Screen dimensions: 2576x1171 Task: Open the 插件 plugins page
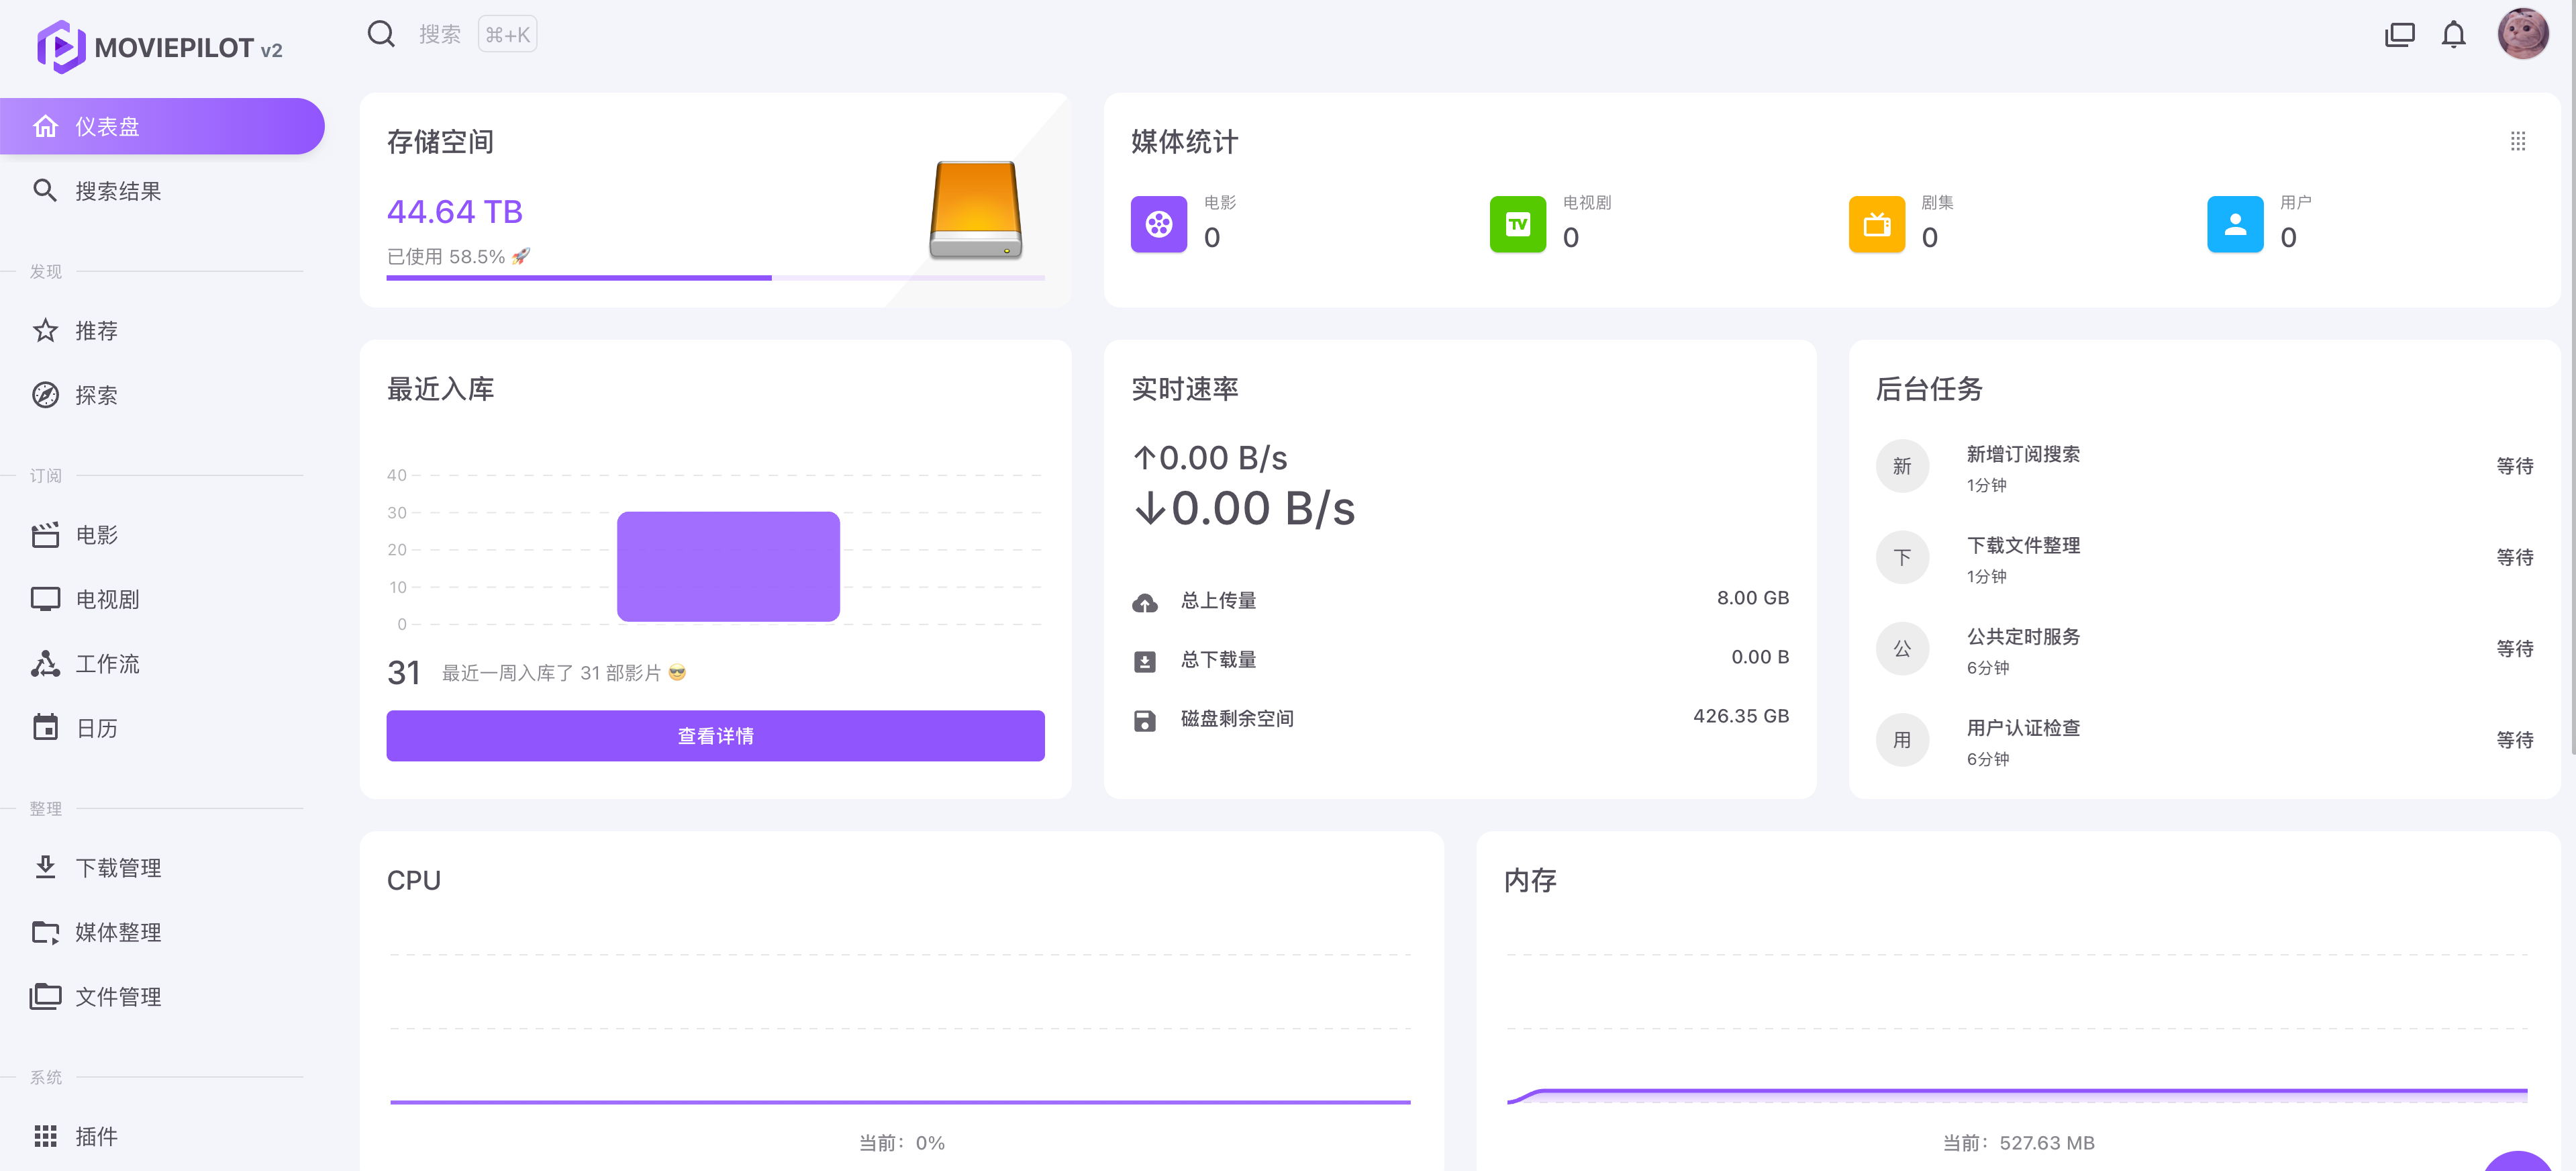pos(96,1136)
